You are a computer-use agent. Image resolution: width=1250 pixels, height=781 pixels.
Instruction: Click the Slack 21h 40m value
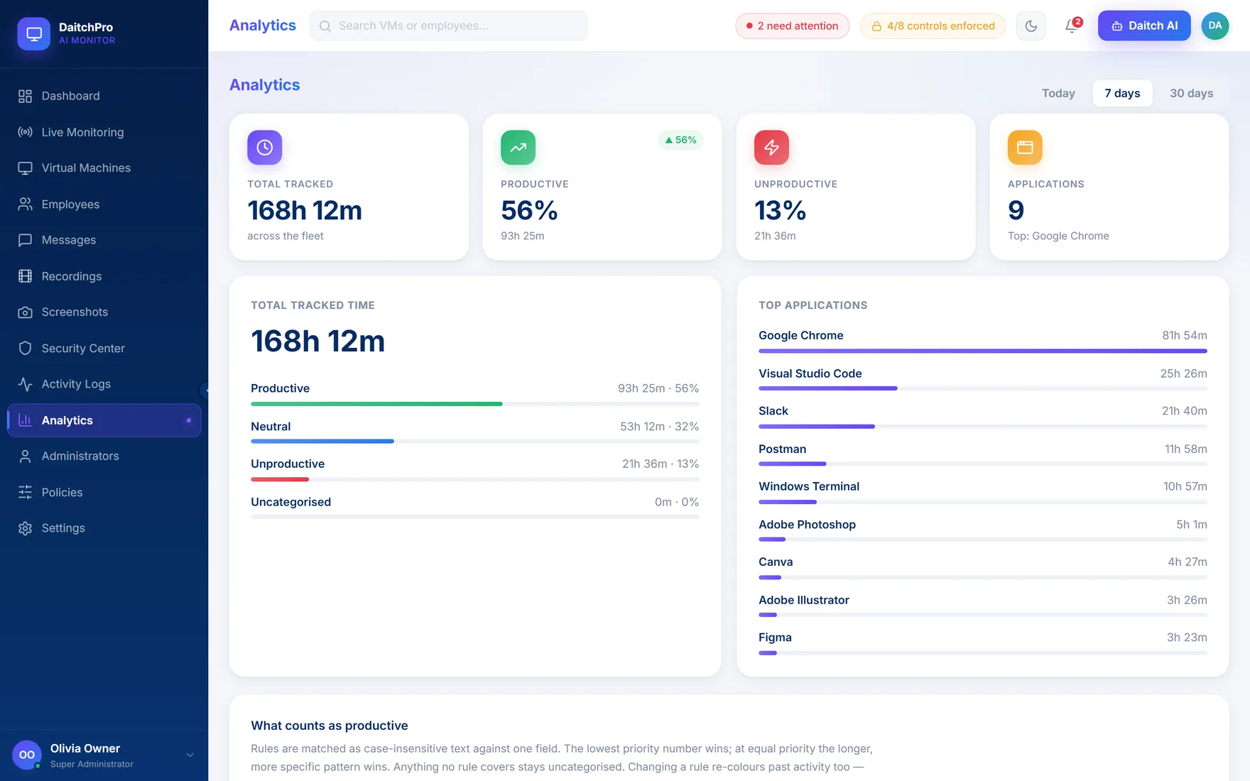[x=1185, y=411]
